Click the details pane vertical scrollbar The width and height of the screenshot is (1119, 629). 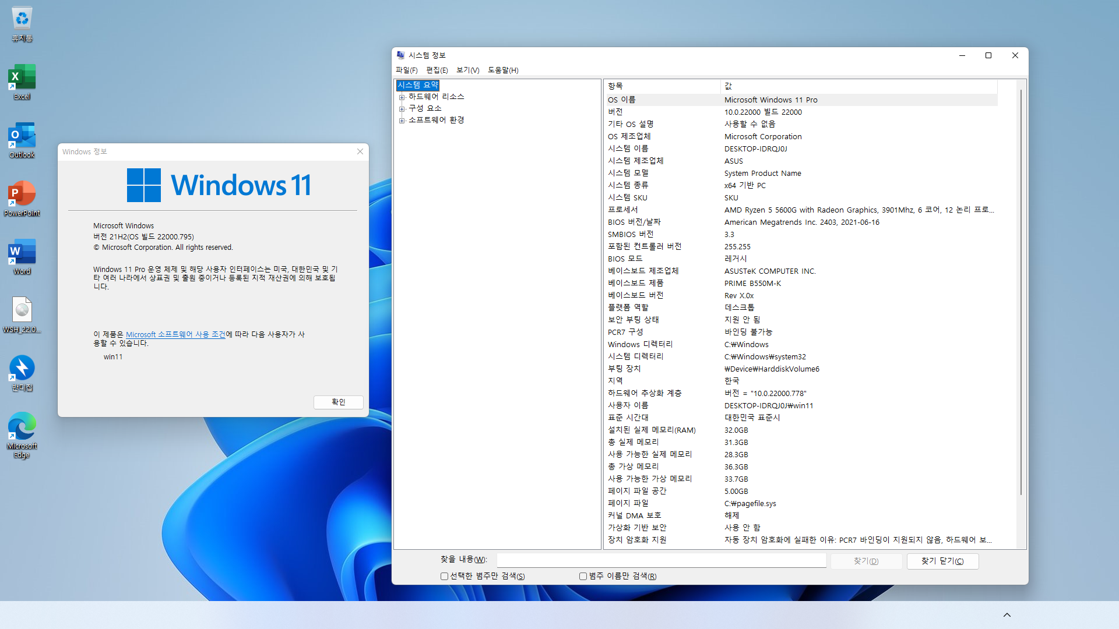click(x=1021, y=291)
